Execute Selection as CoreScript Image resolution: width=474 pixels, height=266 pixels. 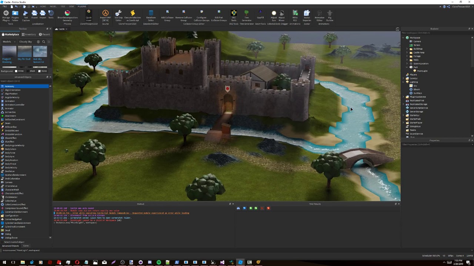(133, 16)
